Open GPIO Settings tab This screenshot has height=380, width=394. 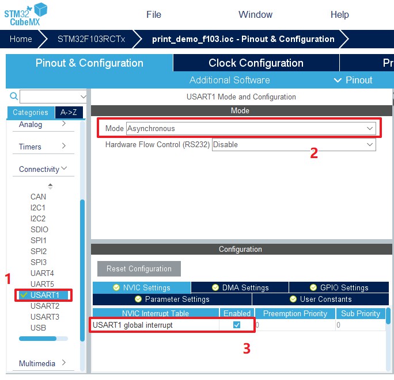[x=339, y=287]
